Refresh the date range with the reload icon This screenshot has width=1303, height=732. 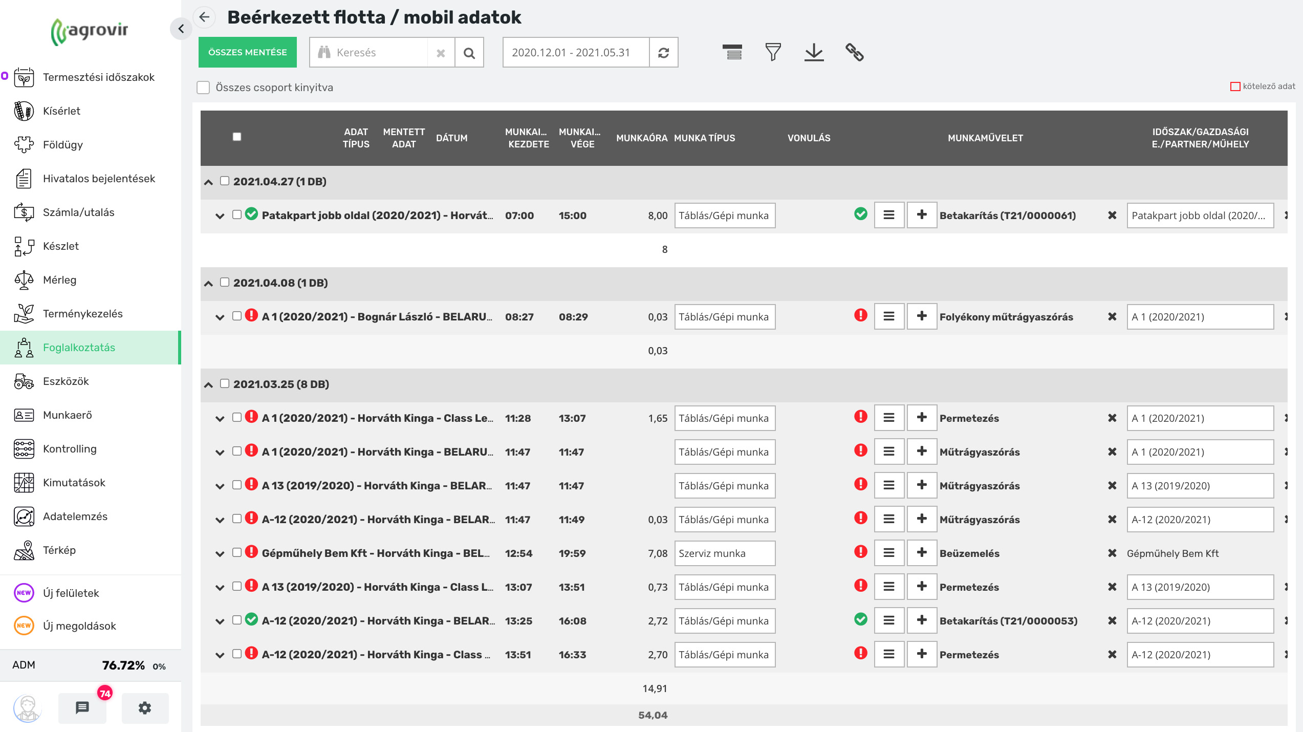[x=663, y=53]
